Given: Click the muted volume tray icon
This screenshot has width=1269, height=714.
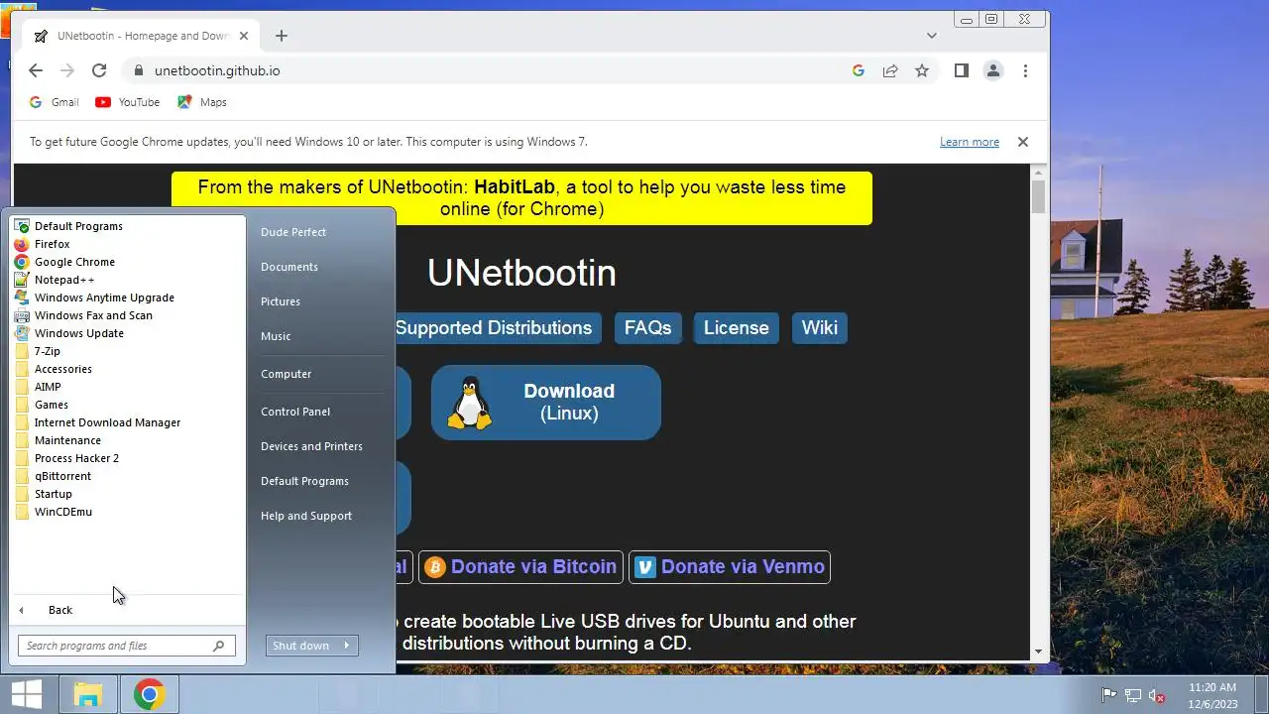Looking at the screenshot, I should [1157, 696].
